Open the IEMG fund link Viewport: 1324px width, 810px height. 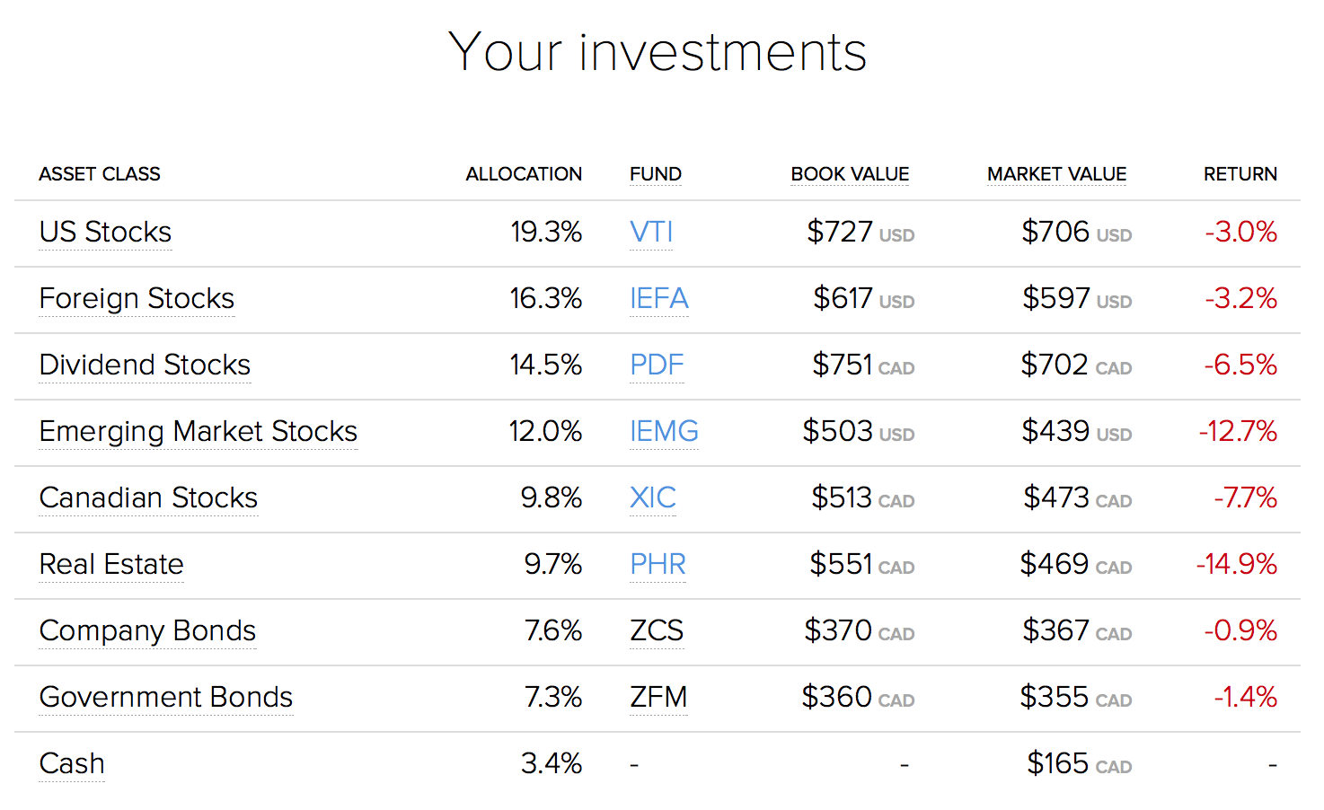coord(664,431)
